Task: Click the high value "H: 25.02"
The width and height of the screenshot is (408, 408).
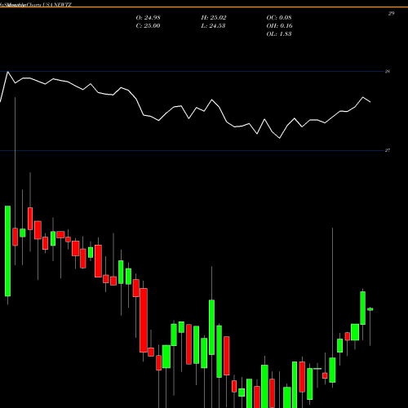Action: 214,18
